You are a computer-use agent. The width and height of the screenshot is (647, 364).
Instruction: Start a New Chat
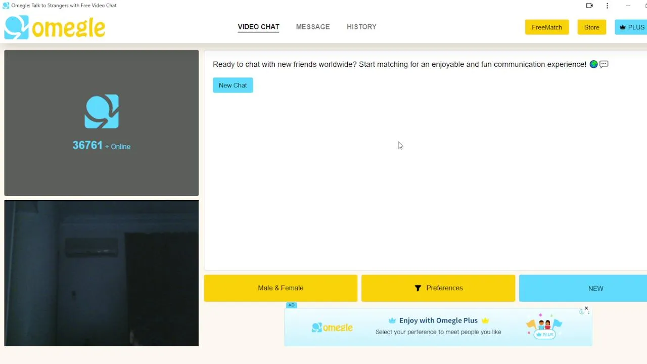click(x=233, y=85)
